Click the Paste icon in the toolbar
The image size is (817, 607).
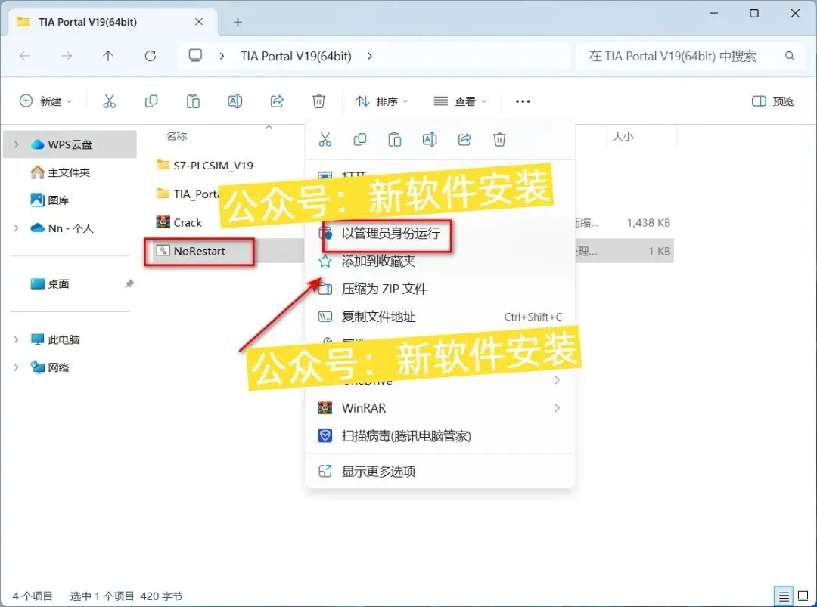(194, 101)
